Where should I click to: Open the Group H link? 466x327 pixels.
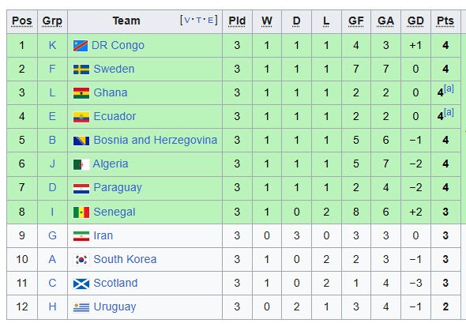pyautogui.click(x=52, y=306)
